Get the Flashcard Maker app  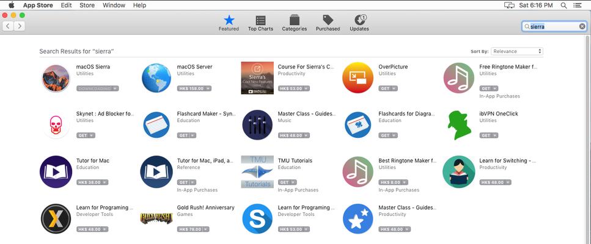(x=186, y=135)
